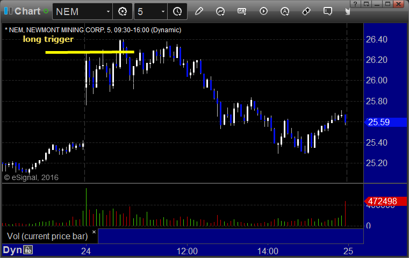
Task: Click the long trigger annotation text
Action: pos(48,39)
